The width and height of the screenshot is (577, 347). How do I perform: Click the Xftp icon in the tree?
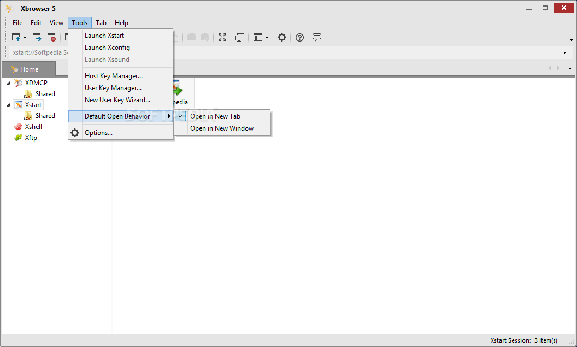click(18, 138)
